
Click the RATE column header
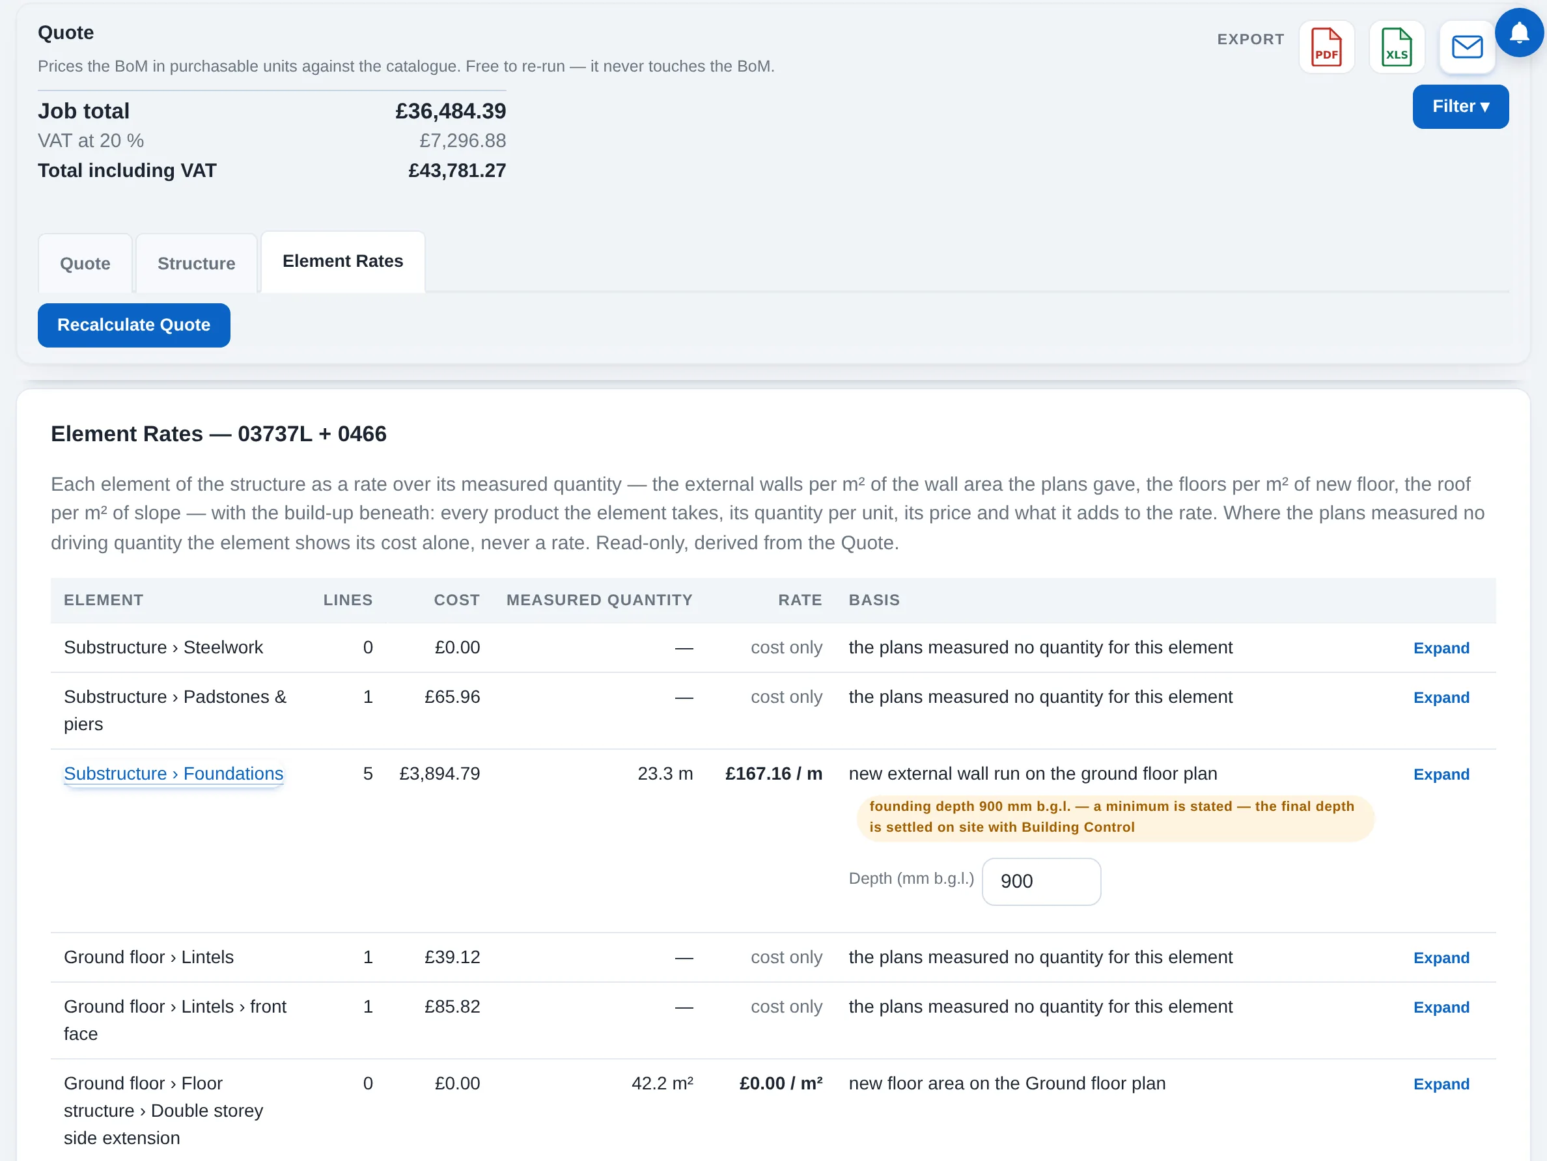(x=800, y=600)
